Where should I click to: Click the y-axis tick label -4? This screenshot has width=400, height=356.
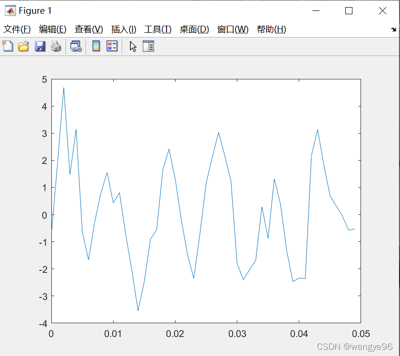[x=43, y=324]
